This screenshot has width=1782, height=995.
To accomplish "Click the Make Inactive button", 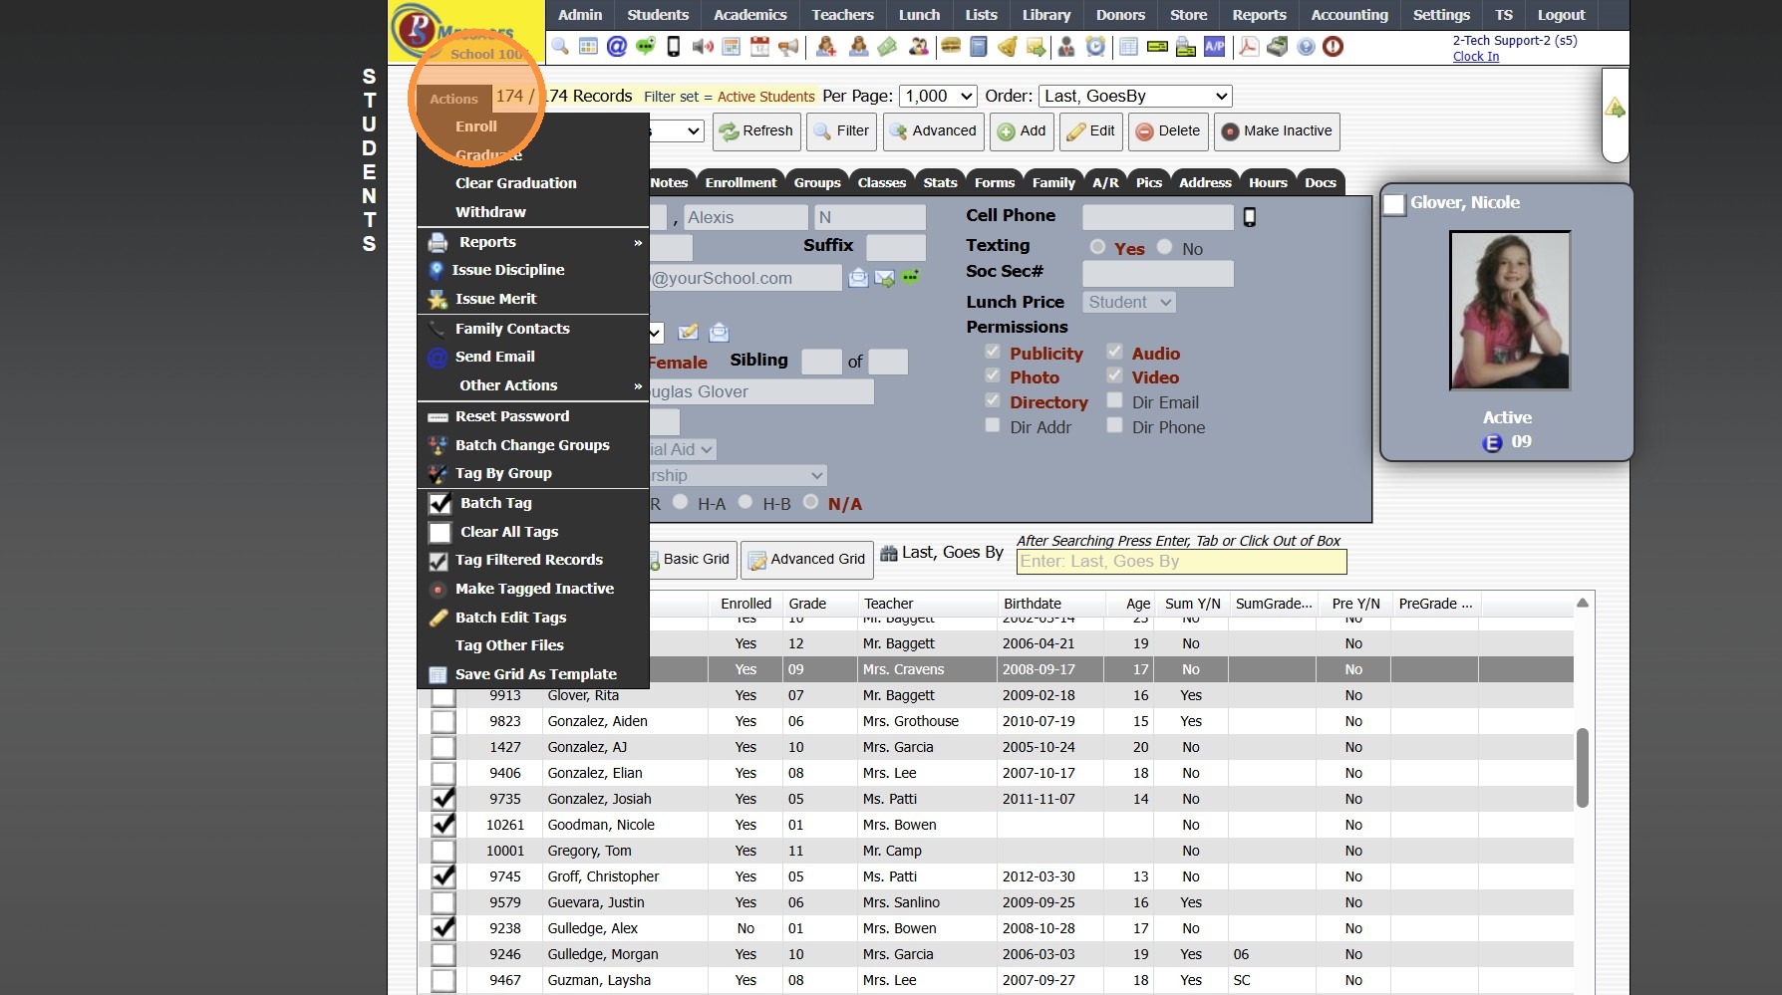I will point(1276,131).
